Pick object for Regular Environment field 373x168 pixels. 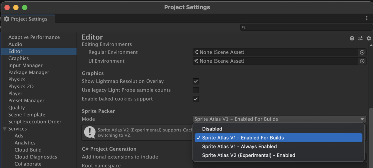pyautogui.click(x=362, y=52)
